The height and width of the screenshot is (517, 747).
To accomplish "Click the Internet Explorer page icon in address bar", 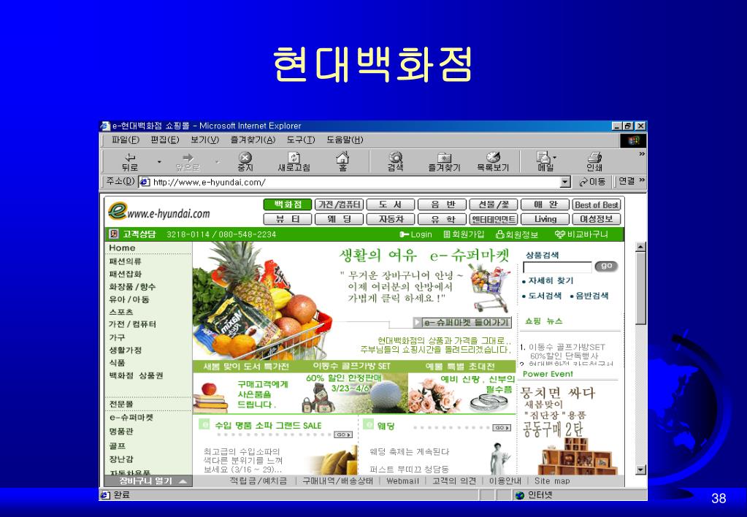I will [x=145, y=182].
